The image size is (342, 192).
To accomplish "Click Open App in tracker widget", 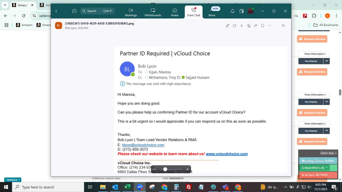I will (x=328, y=153).
